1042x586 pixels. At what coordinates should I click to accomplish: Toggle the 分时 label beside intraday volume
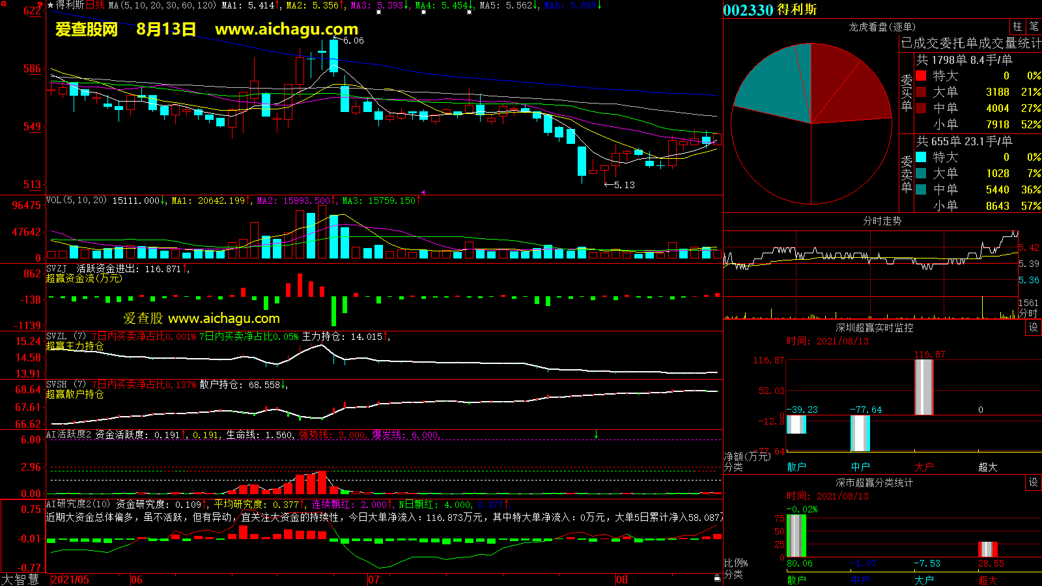tap(1028, 313)
